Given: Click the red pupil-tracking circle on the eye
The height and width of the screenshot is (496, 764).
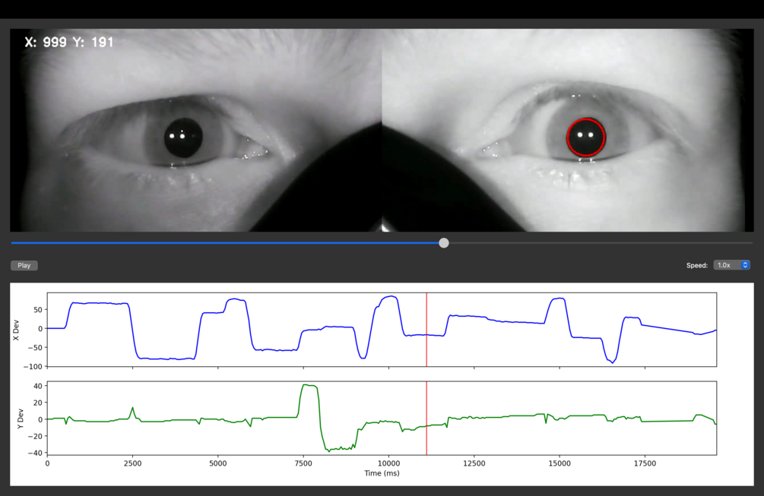Looking at the screenshot, I should pyautogui.click(x=585, y=137).
